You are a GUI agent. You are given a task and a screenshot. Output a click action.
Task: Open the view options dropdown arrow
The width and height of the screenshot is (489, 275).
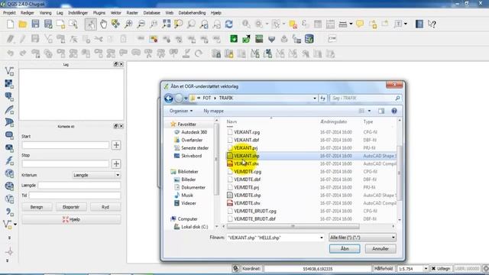(369, 111)
